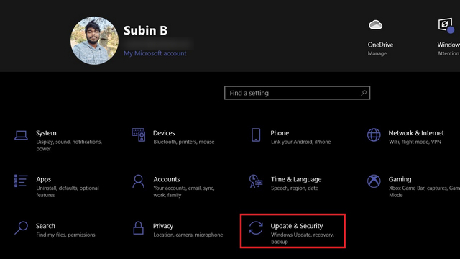This screenshot has height=259, width=460.
Task: Click the search magnifier in the Find a setting box
Action: point(364,93)
